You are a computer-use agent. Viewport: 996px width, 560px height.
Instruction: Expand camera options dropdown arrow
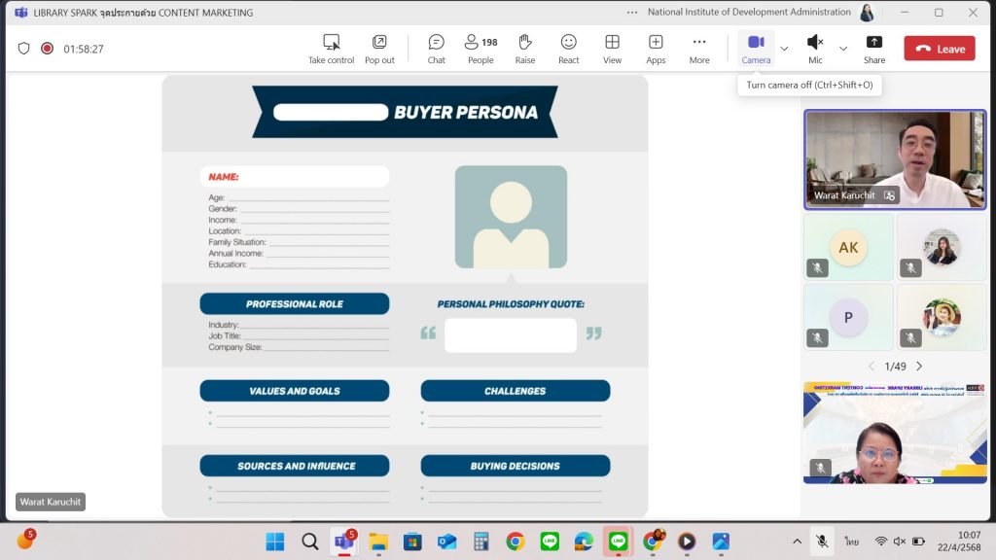point(784,49)
